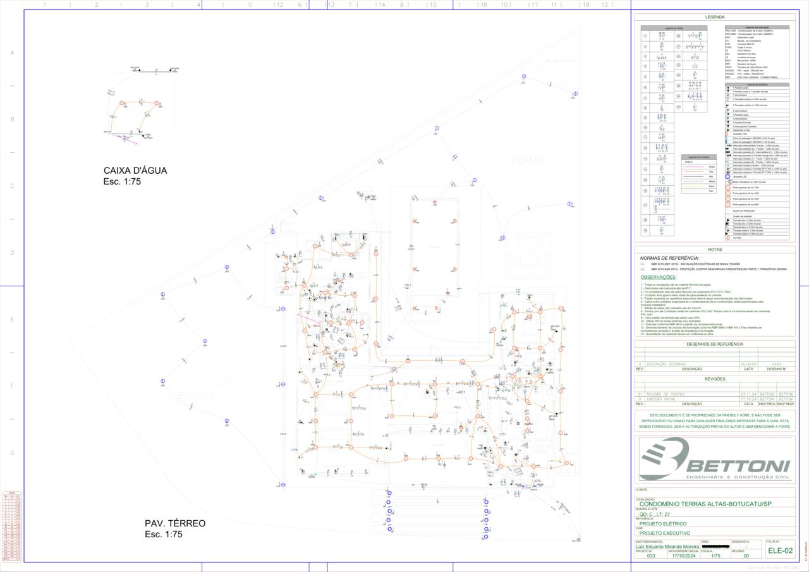Select the OBSERVAÇÕES underlined heading
The height and width of the screenshot is (572, 809).
point(658,277)
